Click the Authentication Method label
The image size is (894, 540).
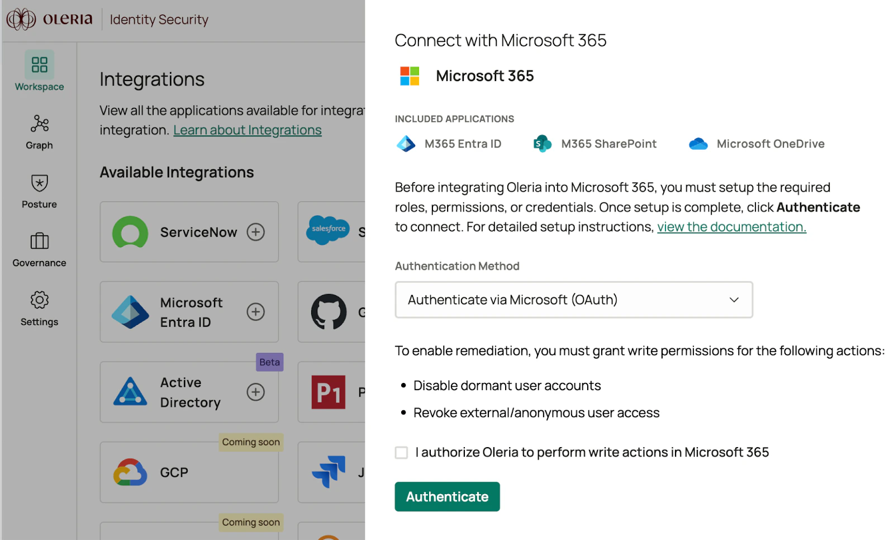click(457, 266)
